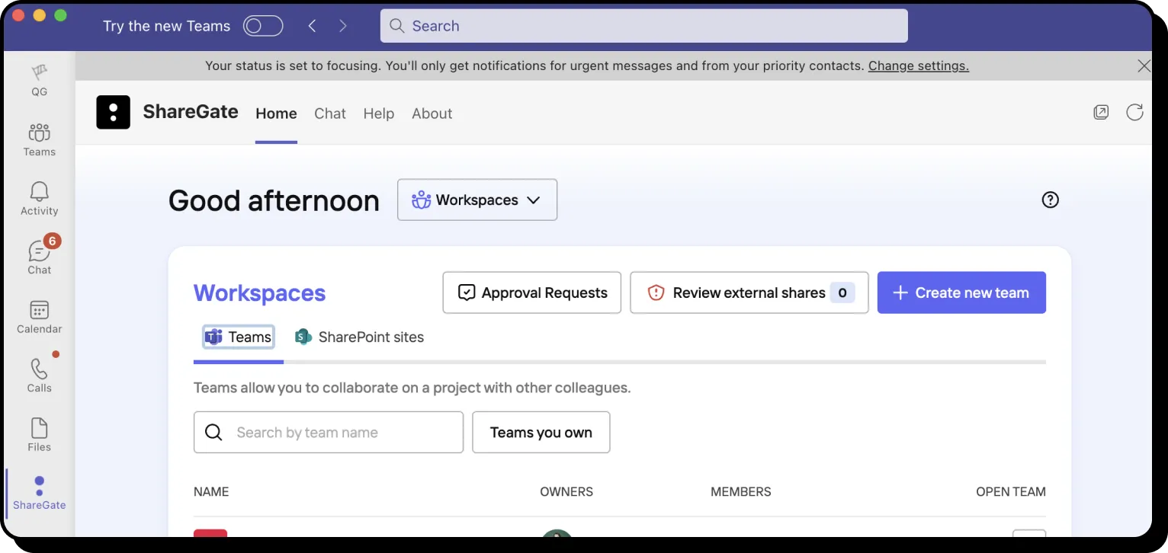1168x553 pixels.
Task: Click the pop-out app icon
Action: coord(1101,113)
